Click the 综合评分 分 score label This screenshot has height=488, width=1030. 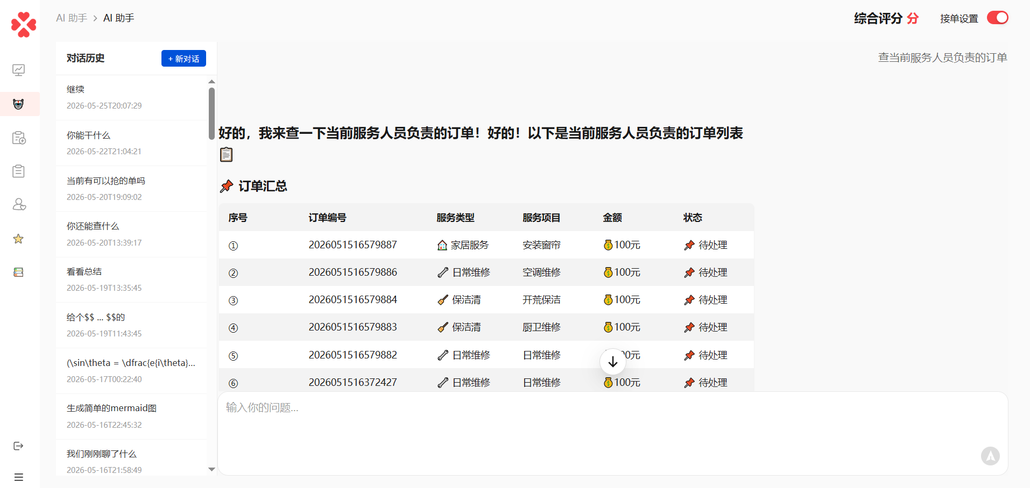click(886, 18)
